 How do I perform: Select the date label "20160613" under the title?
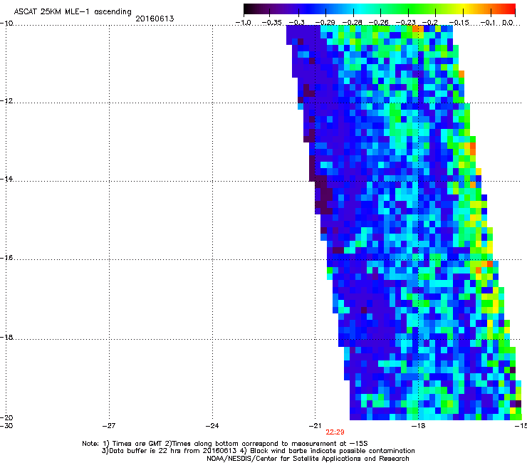155,19
